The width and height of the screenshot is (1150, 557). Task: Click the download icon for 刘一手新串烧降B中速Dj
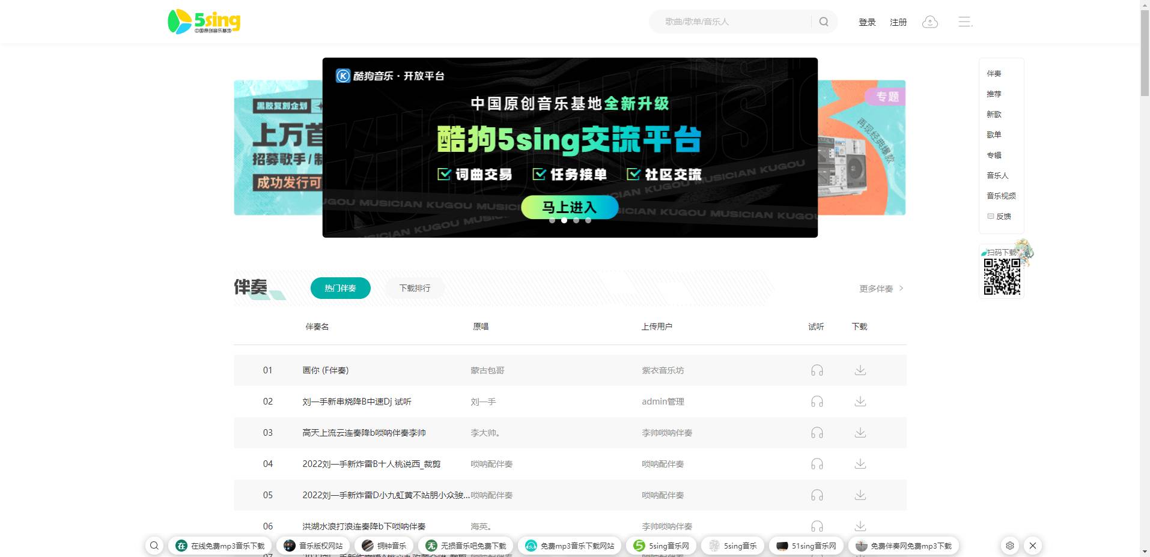(x=860, y=402)
